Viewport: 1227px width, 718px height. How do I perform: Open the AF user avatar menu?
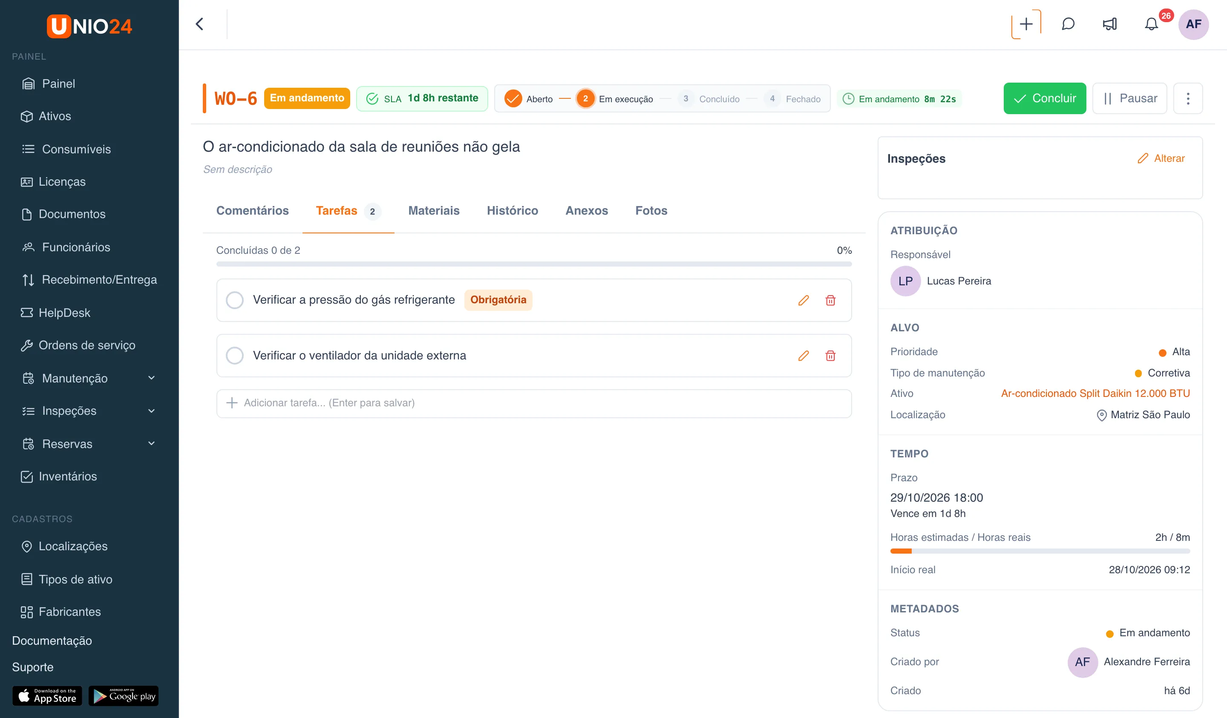tap(1193, 24)
